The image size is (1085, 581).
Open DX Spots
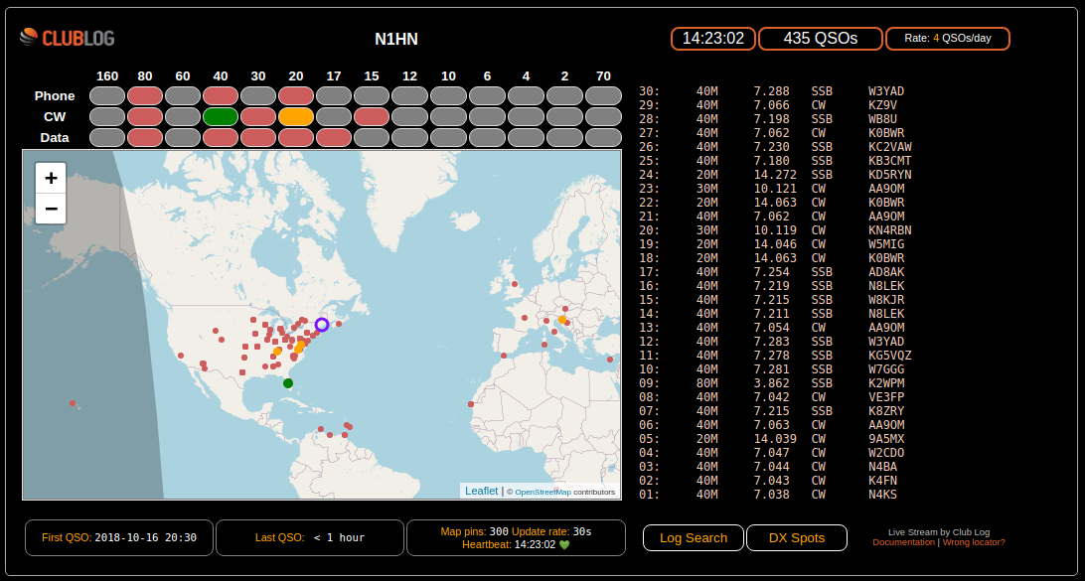coord(796,537)
